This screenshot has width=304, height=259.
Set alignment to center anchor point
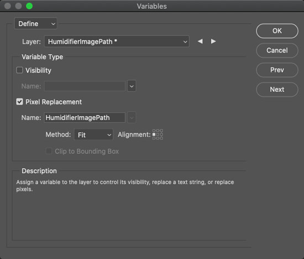(x=158, y=134)
